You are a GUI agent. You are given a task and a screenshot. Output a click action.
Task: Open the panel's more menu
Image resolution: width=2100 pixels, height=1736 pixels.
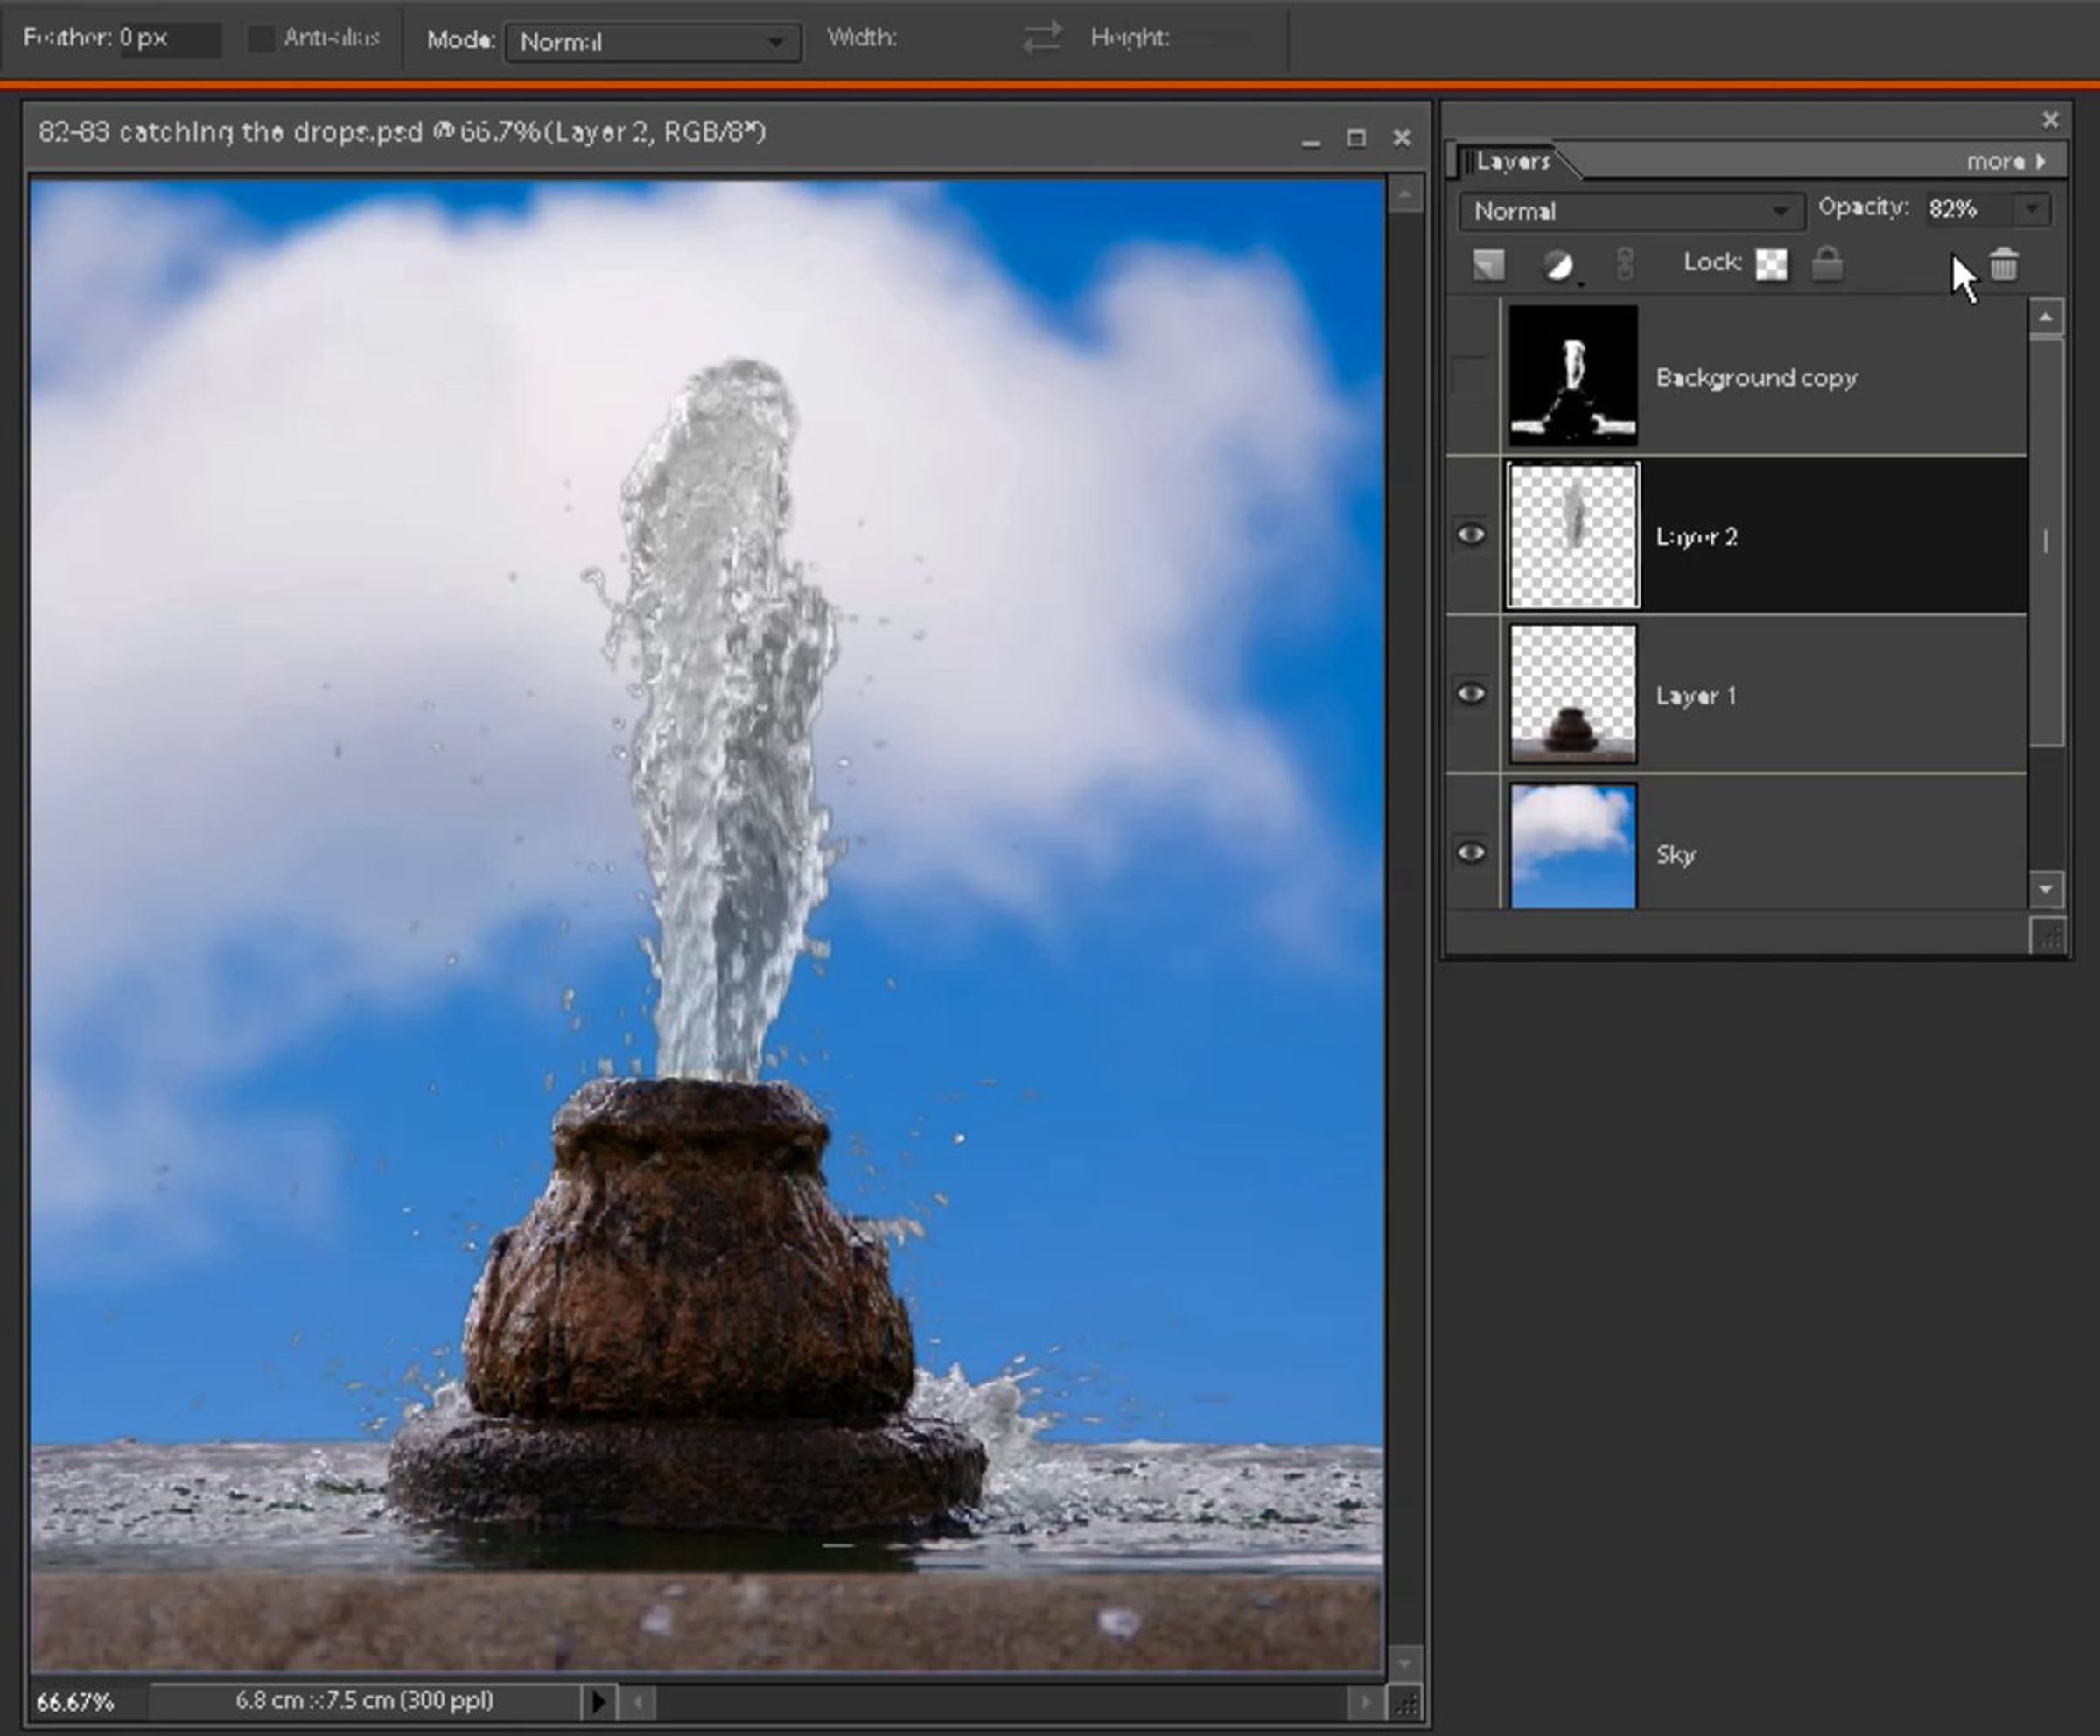pyautogui.click(x=2004, y=162)
